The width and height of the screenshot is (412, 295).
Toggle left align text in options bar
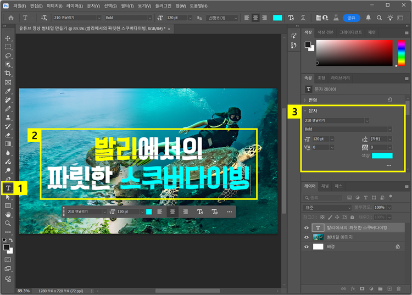click(x=247, y=18)
